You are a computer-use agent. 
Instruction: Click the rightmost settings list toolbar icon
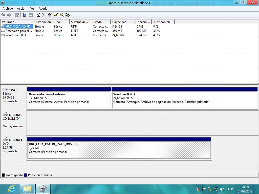tap(68, 15)
